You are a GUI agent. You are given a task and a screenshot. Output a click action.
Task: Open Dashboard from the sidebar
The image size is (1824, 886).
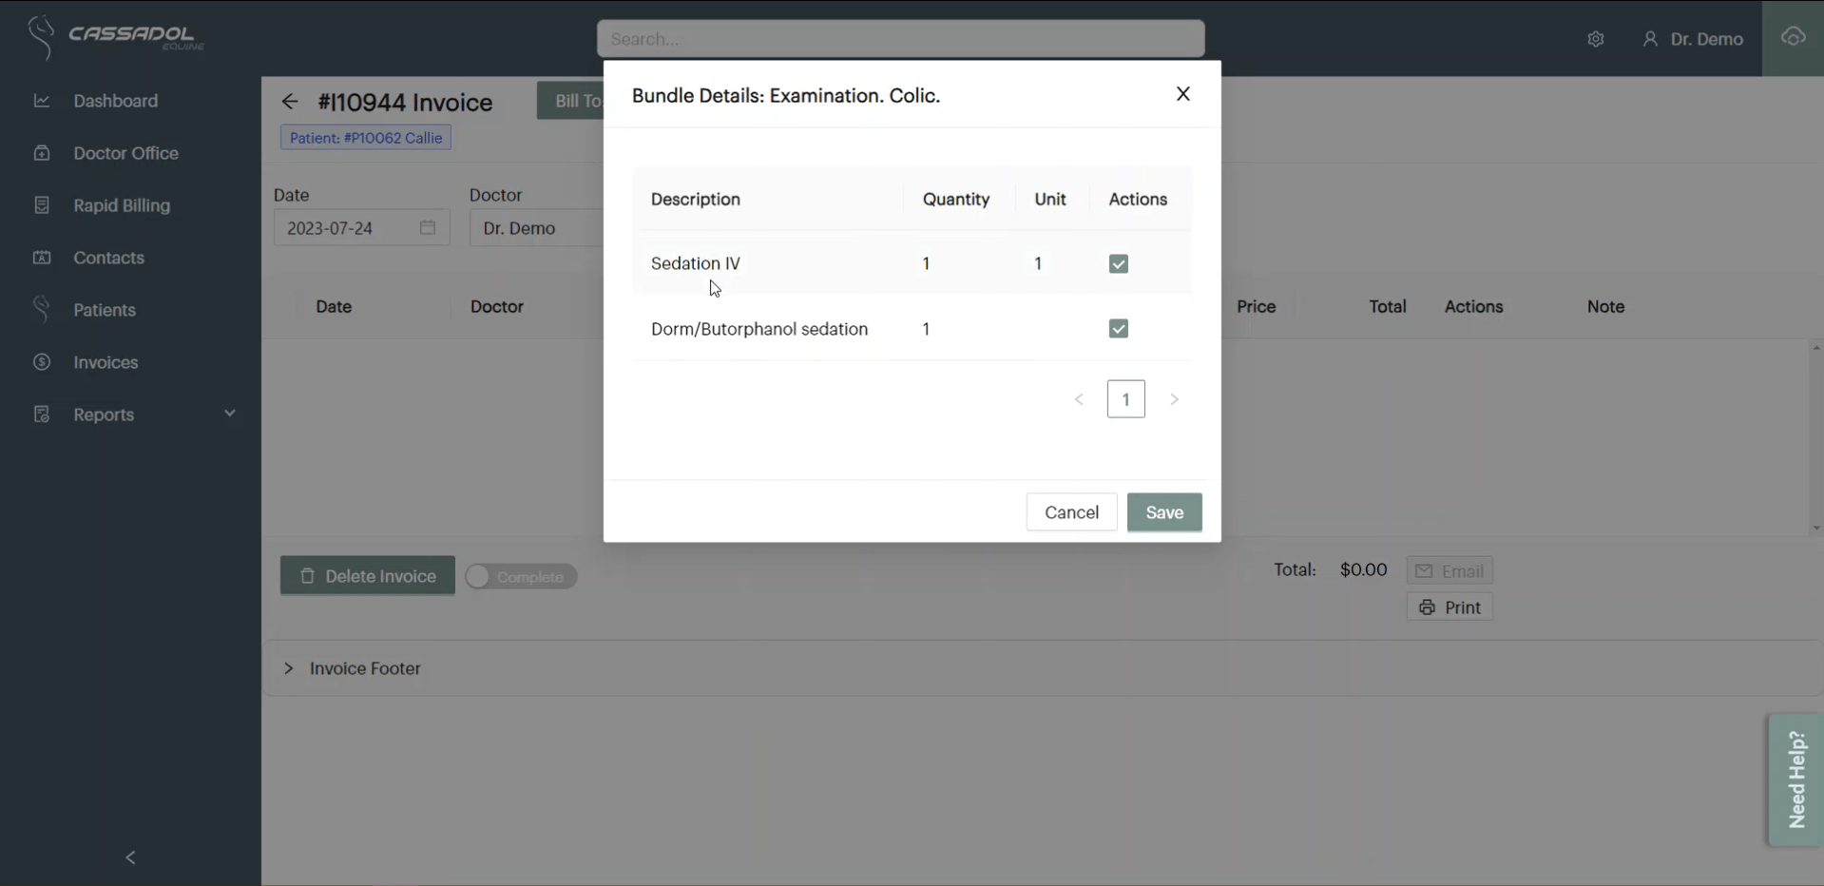pos(115,101)
